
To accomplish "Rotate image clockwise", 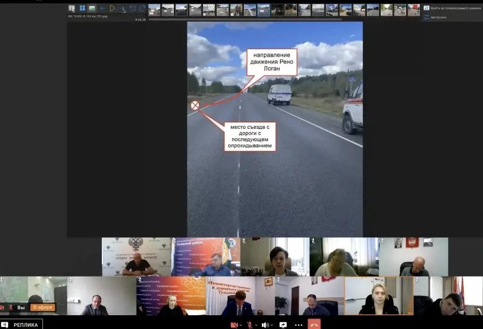I will pos(142,8).
